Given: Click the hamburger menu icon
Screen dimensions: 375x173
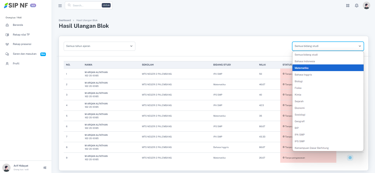Looking at the screenshot, I should click(x=60, y=6).
